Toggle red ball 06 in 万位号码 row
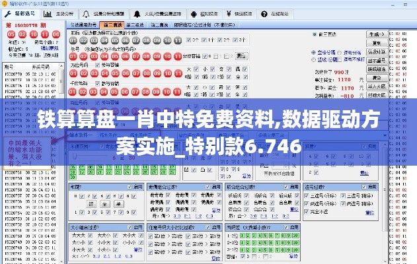The height and width of the screenshot is (264, 417). (x=126, y=73)
